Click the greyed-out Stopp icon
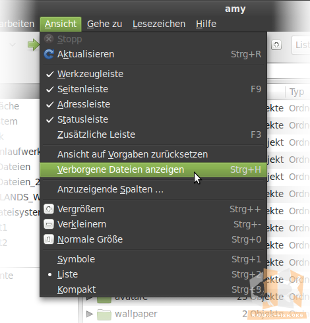310x323 pixels. [x=49, y=39]
